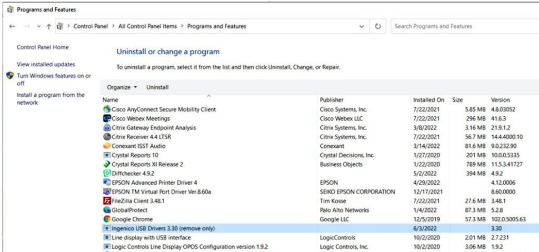
Task: Click the Uninstall toolbar button
Action: [157, 87]
